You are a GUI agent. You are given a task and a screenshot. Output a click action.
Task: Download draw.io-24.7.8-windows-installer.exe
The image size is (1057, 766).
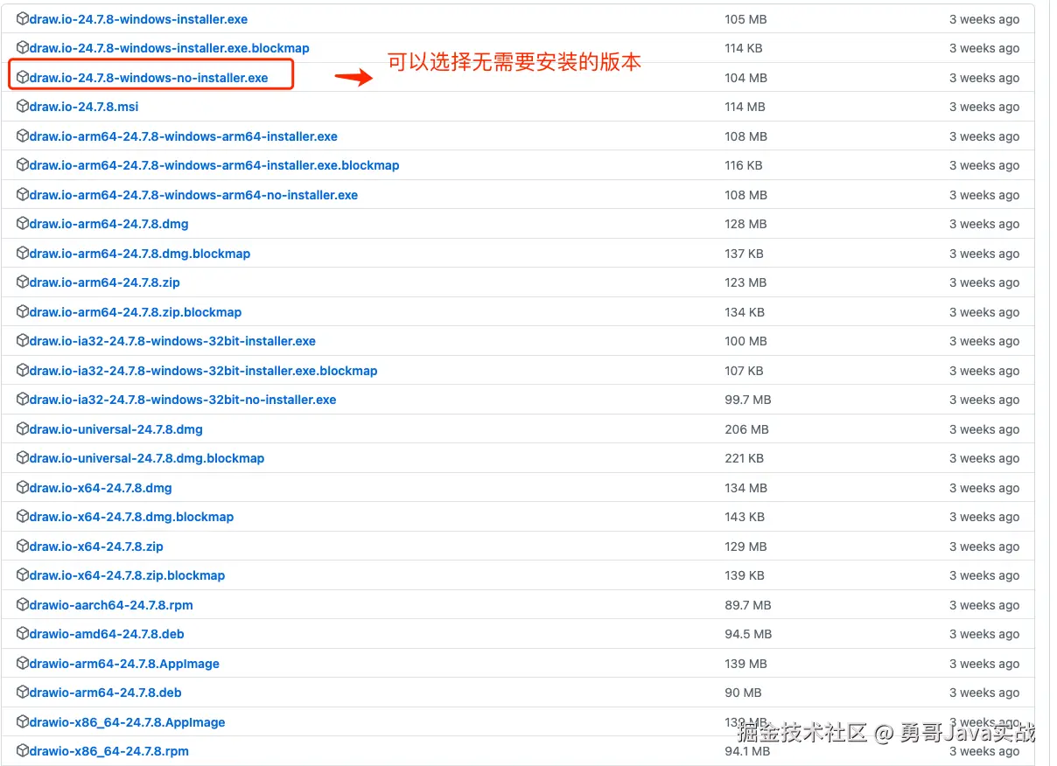pyautogui.click(x=138, y=19)
